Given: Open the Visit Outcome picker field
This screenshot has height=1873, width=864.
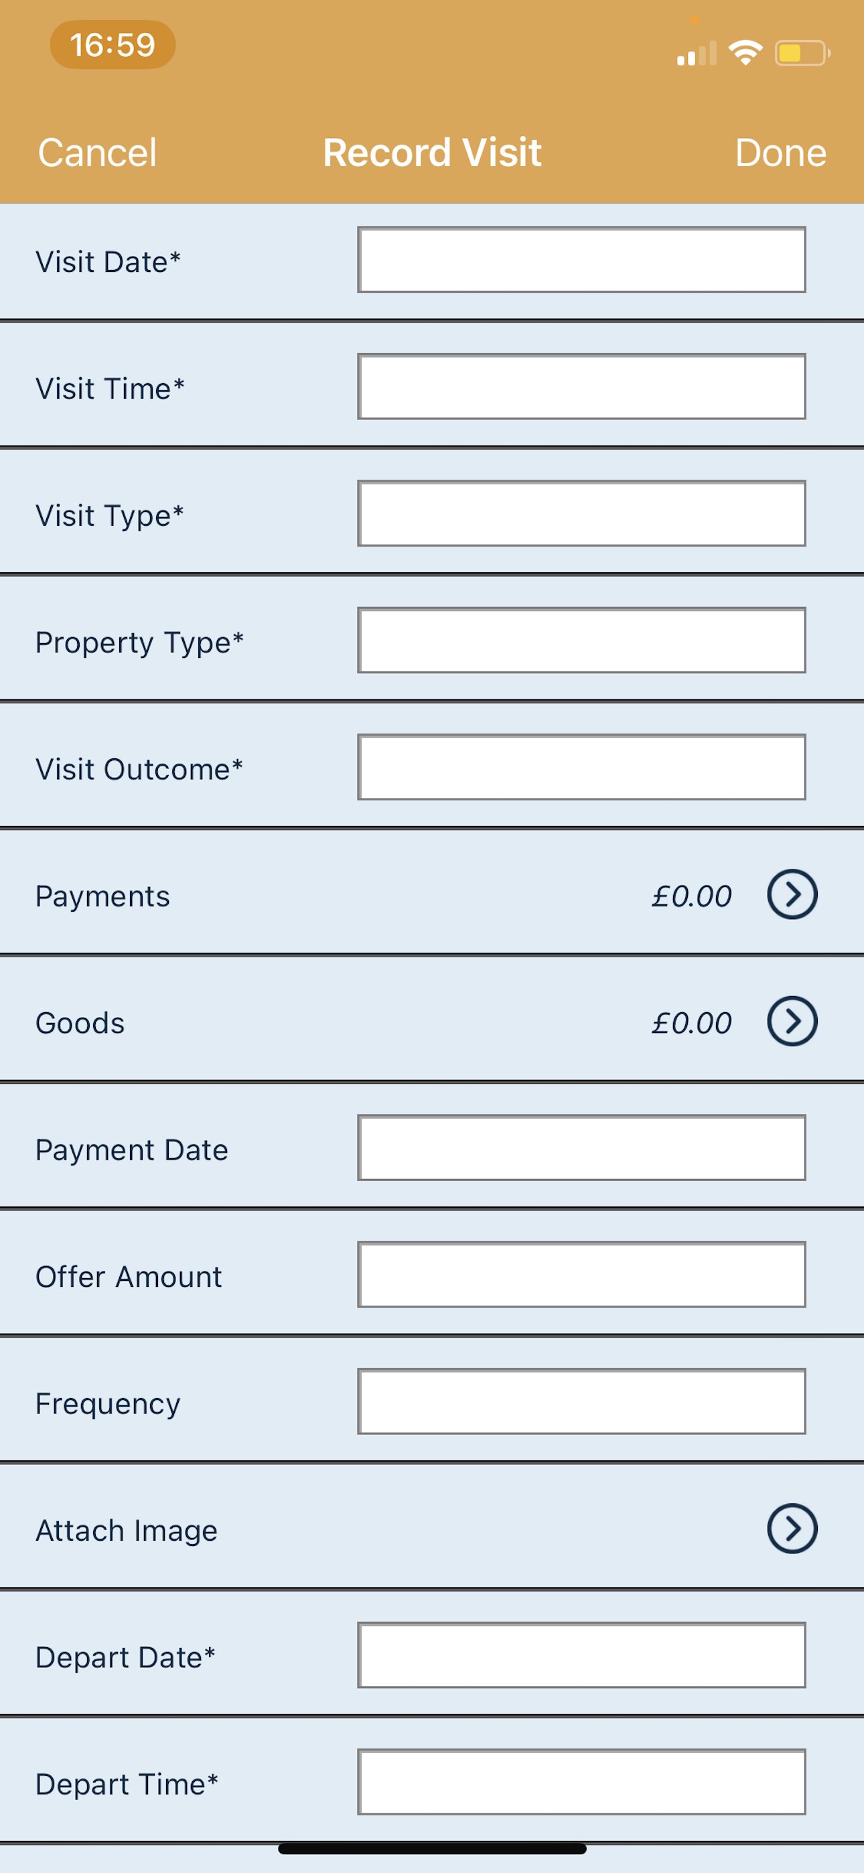Looking at the screenshot, I should [x=581, y=767].
